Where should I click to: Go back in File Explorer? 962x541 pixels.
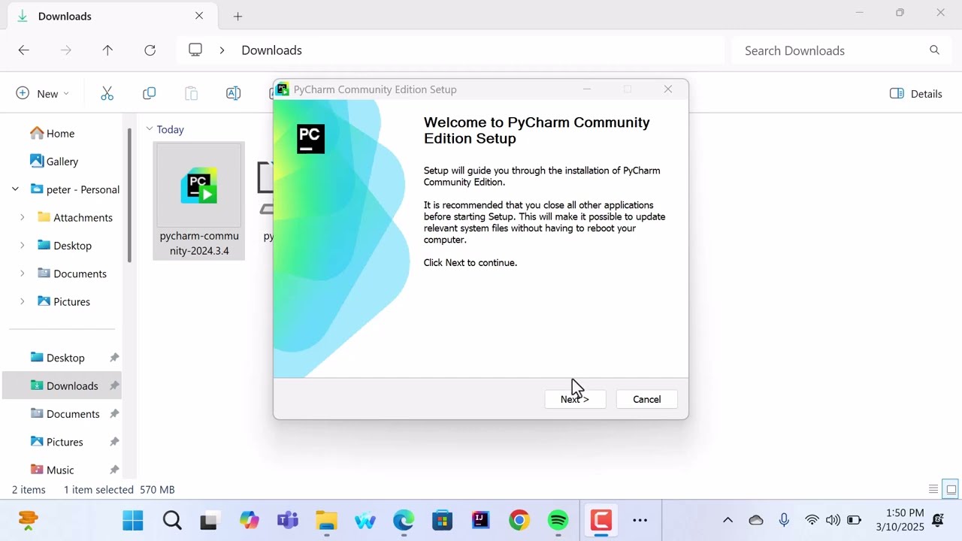pyautogui.click(x=24, y=50)
